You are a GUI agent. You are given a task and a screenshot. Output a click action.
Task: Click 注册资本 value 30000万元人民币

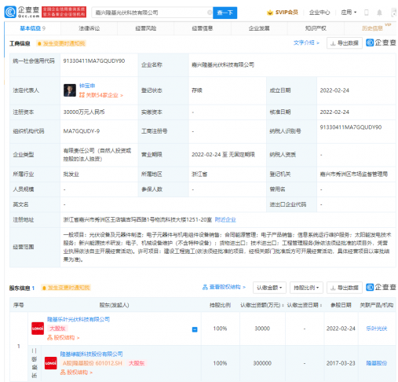84,112
